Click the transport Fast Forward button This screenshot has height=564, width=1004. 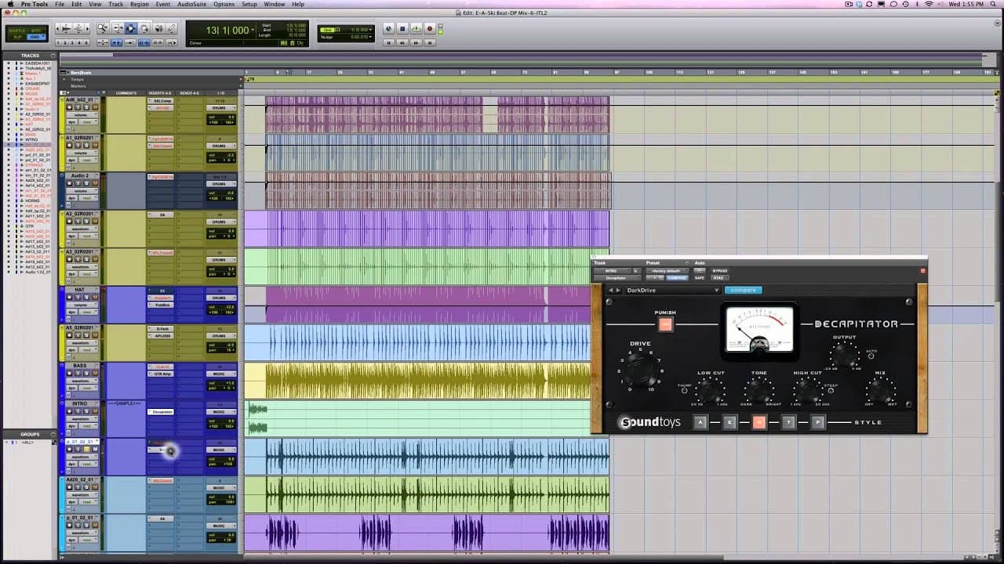point(416,42)
